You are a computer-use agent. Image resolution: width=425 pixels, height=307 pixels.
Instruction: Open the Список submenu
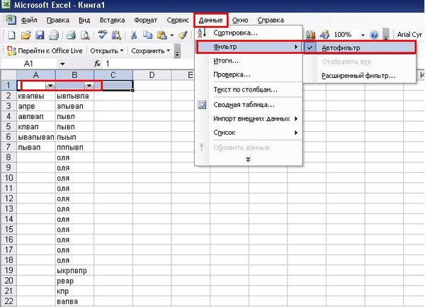pyautogui.click(x=249, y=133)
